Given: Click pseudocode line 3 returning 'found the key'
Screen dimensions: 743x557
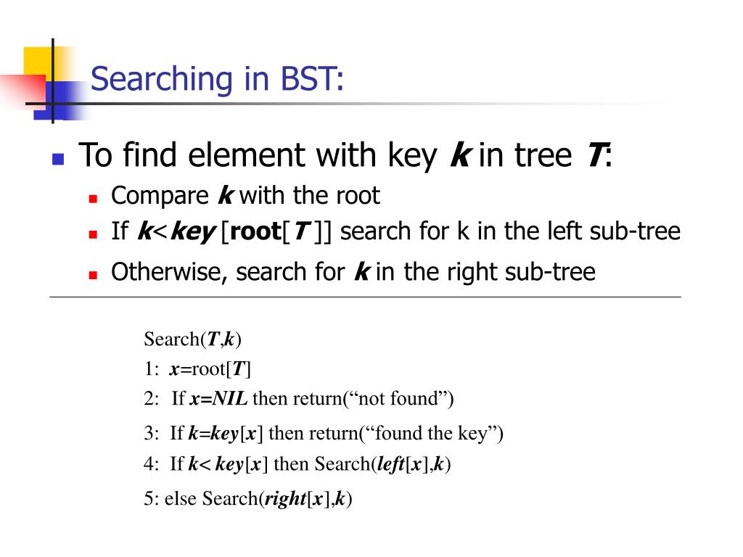Looking at the screenshot, I should 323,433.
